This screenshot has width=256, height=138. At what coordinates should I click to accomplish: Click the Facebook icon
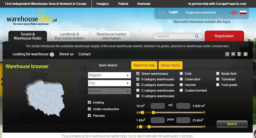coord(227,54)
